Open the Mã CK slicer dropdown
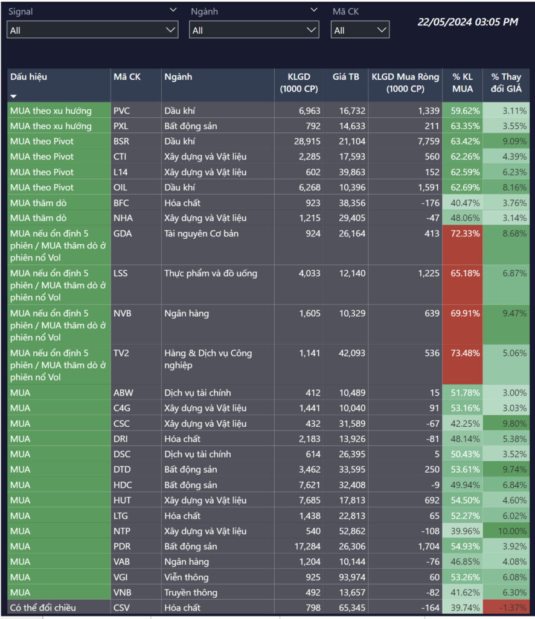The height and width of the screenshot is (619, 535). (x=360, y=30)
